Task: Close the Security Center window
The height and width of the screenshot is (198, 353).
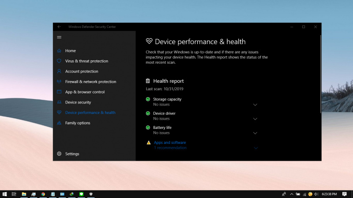Action: pyautogui.click(x=315, y=27)
